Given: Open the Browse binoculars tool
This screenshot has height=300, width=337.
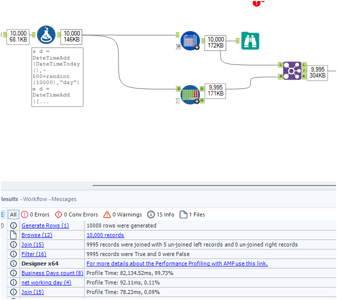Looking at the screenshot, I should coord(250,41).
